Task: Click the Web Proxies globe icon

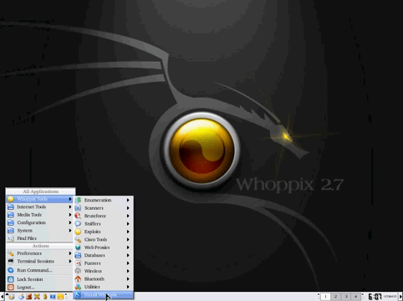Action: coord(78,247)
